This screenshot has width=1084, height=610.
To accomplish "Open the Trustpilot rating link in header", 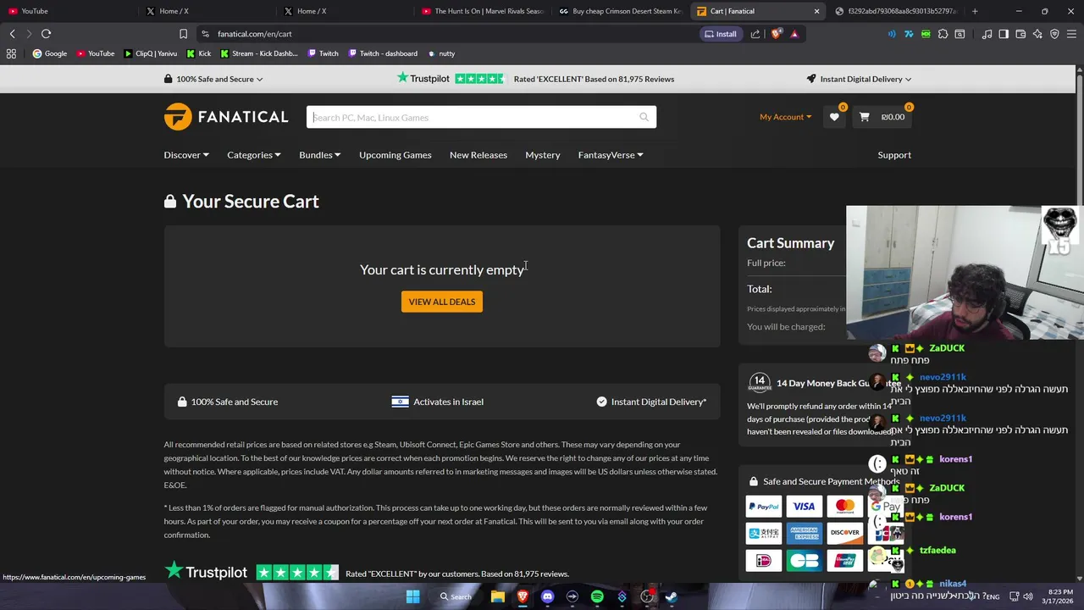I will coord(535,79).
